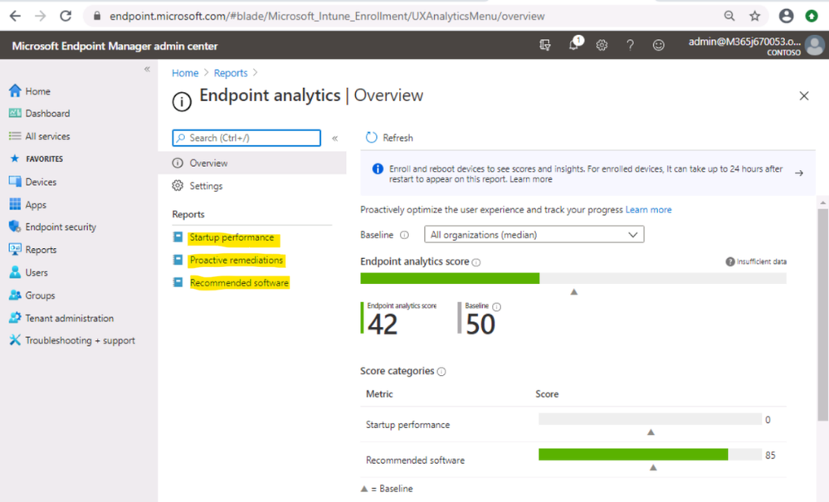Image resolution: width=829 pixels, height=502 pixels.
Task: Click info icon beside Baseline 50
Action: click(x=496, y=306)
